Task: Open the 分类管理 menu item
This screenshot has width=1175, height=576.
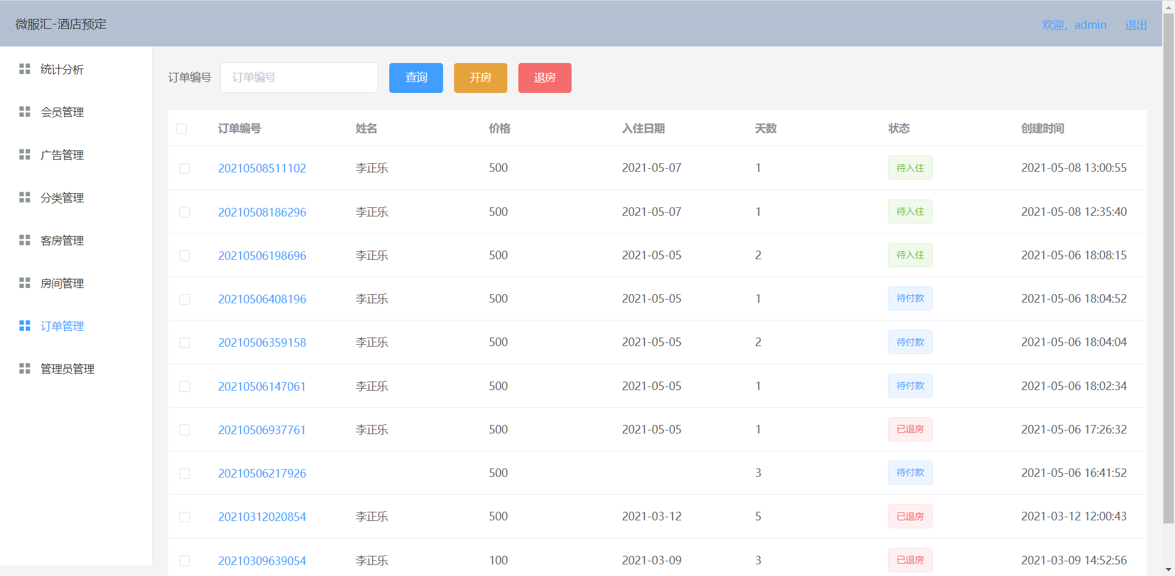Action: [76, 198]
